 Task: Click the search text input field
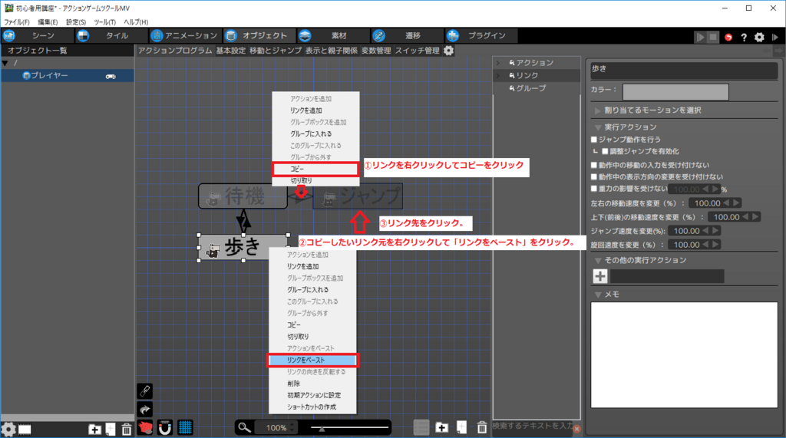pos(533,426)
